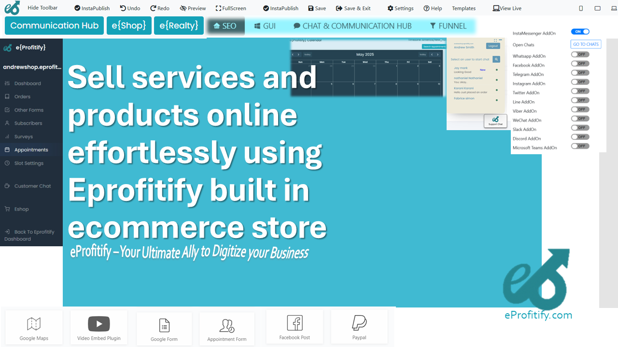Click the chat user search magnifier icon
Viewport: 618px width, 347px height.
click(496, 59)
